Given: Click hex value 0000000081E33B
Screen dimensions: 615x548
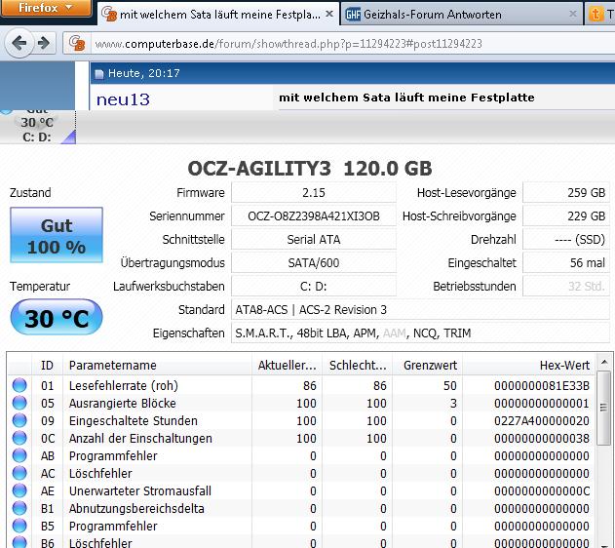Looking at the screenshot, I should coord(542,386).
